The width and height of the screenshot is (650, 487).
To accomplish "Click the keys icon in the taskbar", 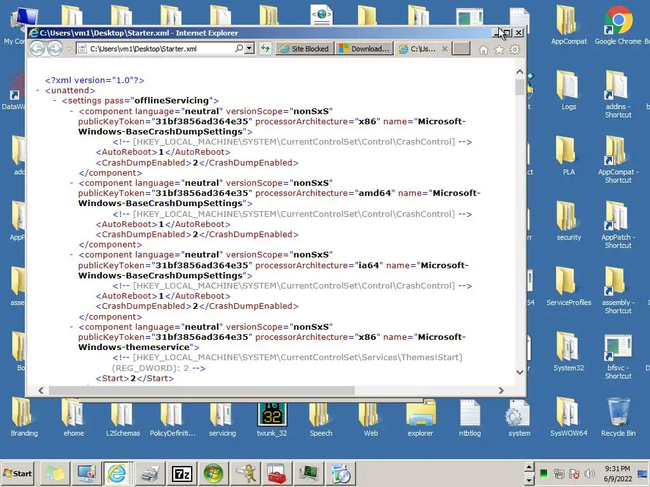I will point(246,473).
